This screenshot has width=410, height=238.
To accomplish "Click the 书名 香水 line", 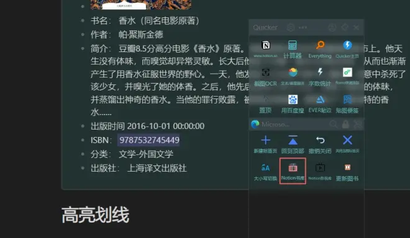I will click(x=145, y=20).
